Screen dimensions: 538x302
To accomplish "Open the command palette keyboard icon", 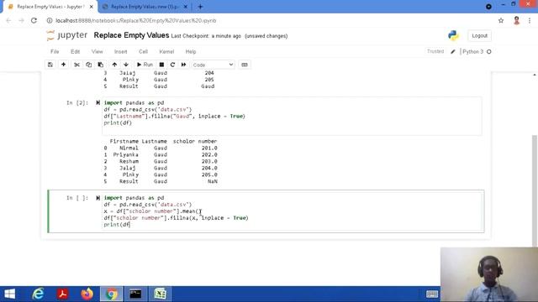I will pyautogui.click(x=245, y=65).
